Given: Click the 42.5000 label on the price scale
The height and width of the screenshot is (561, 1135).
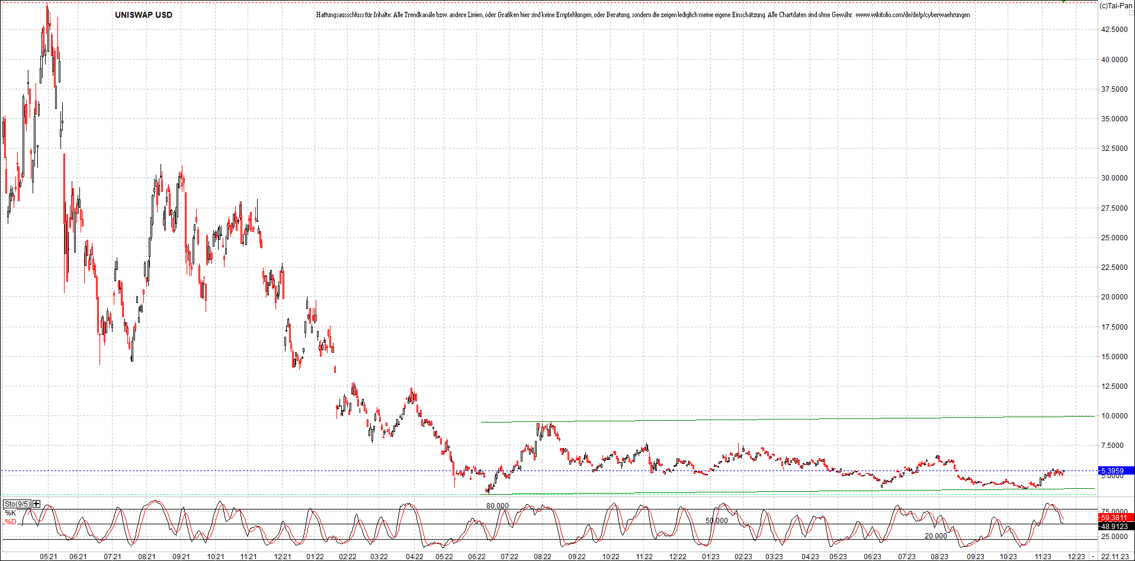Looking at the screenshot, I should tap(1114, 29).
